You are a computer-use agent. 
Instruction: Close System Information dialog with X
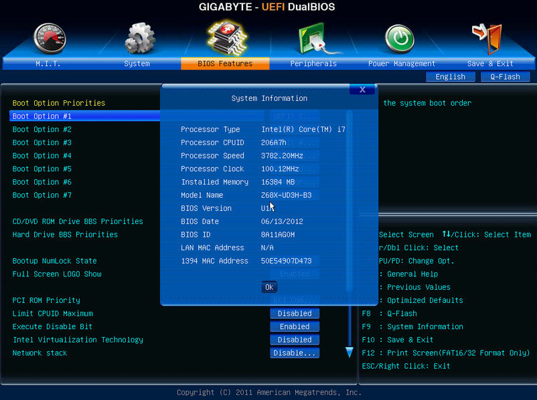tap(362, 90)
